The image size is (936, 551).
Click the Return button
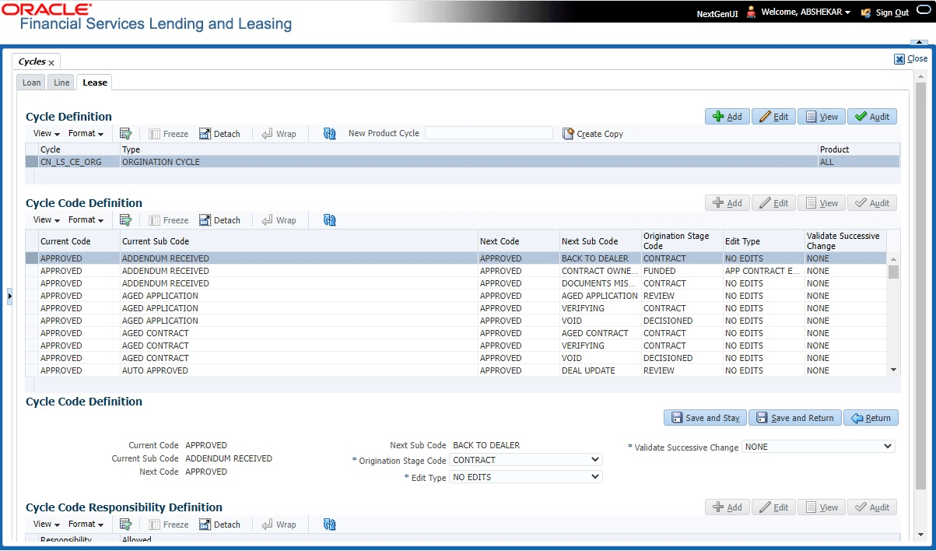click(x=871, y=418)
